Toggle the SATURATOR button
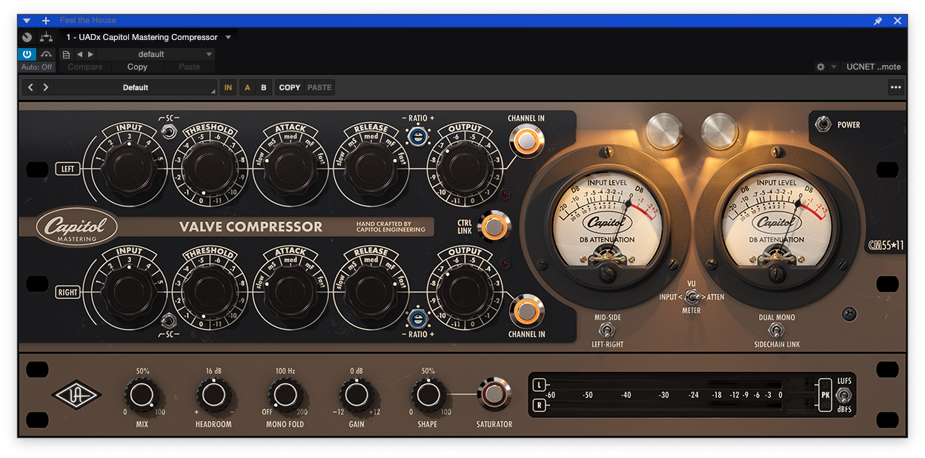 pos(494,394)
